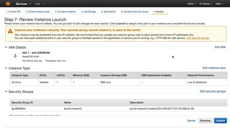Go to step 5 Tag Instance tab

pyautogui.click(x=109, y=11)
